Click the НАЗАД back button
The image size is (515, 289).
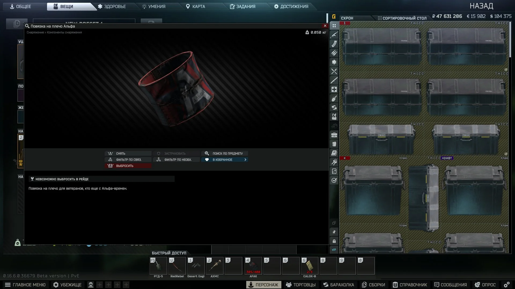481,6
